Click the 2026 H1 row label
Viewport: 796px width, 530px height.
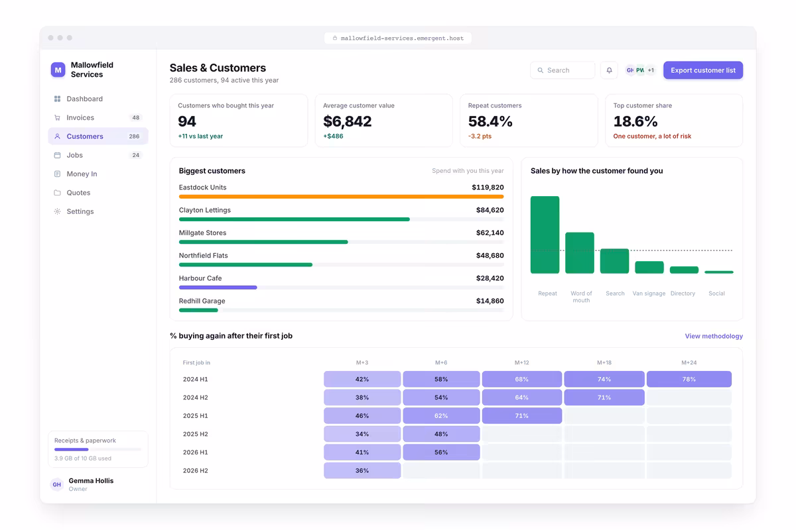[x=196, y=452]
